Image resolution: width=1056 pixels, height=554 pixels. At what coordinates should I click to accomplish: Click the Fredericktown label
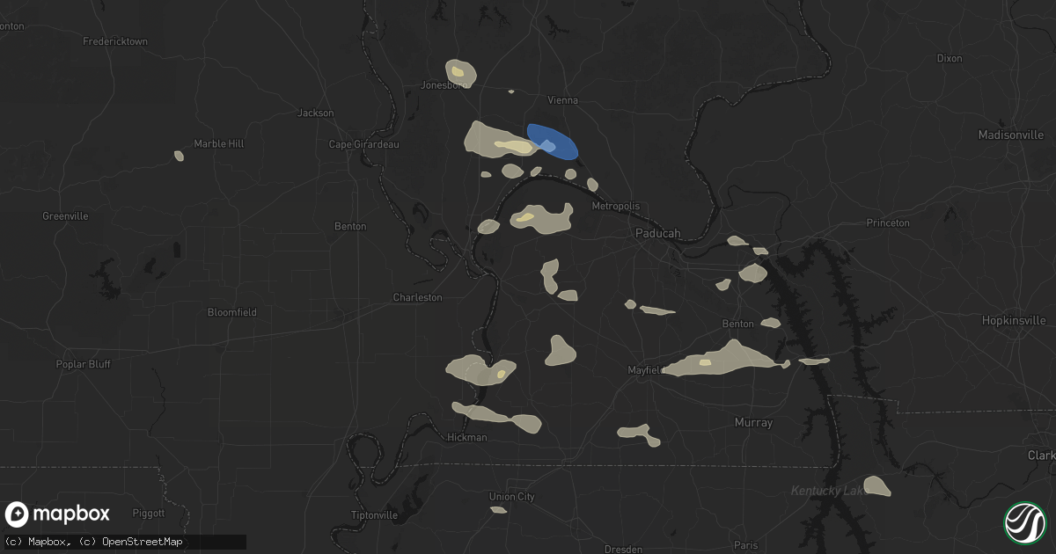tap(115, 41)
